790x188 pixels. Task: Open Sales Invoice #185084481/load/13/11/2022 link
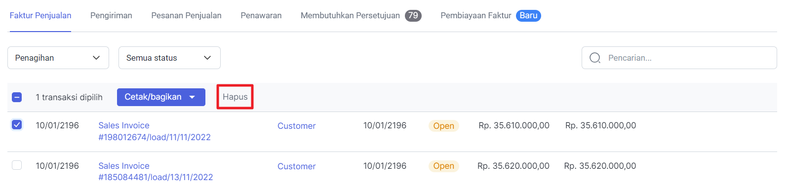pos(156,171)
